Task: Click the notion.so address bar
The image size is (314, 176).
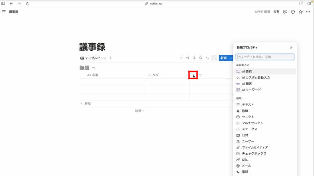Action: coord(154,4)
